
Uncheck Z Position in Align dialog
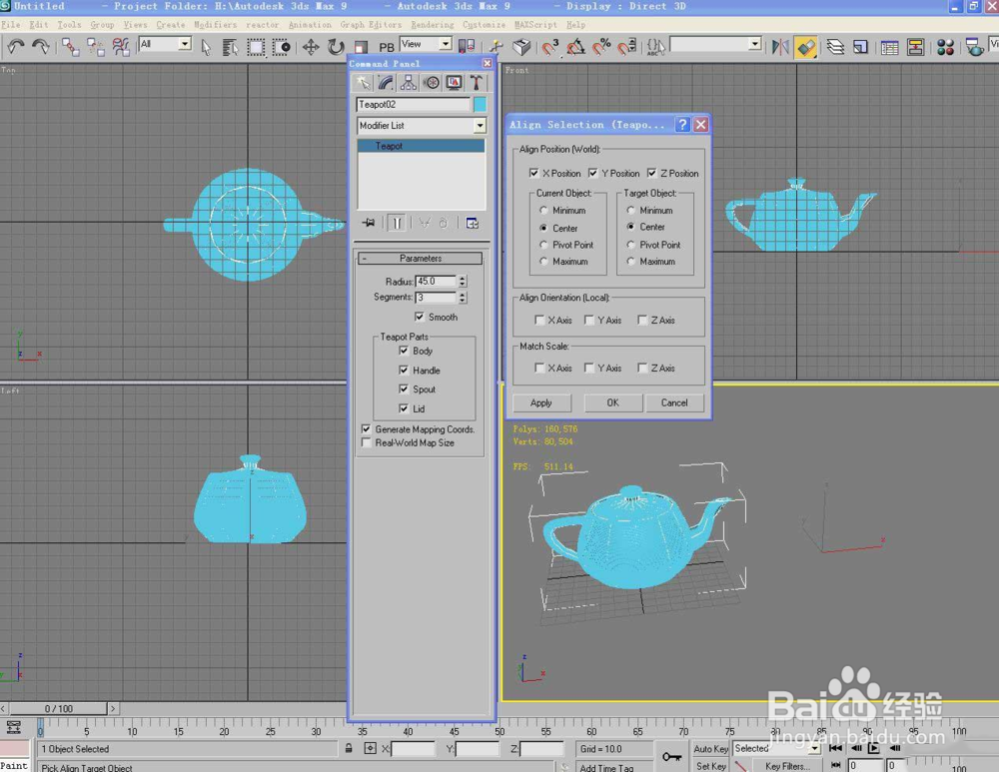coord(651,173)
